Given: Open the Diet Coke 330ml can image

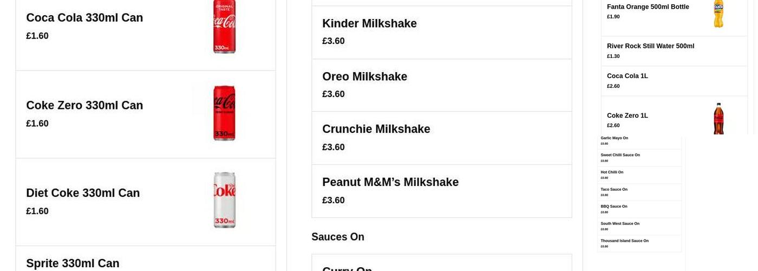Looking at the screenshot, I should (224, 200).
